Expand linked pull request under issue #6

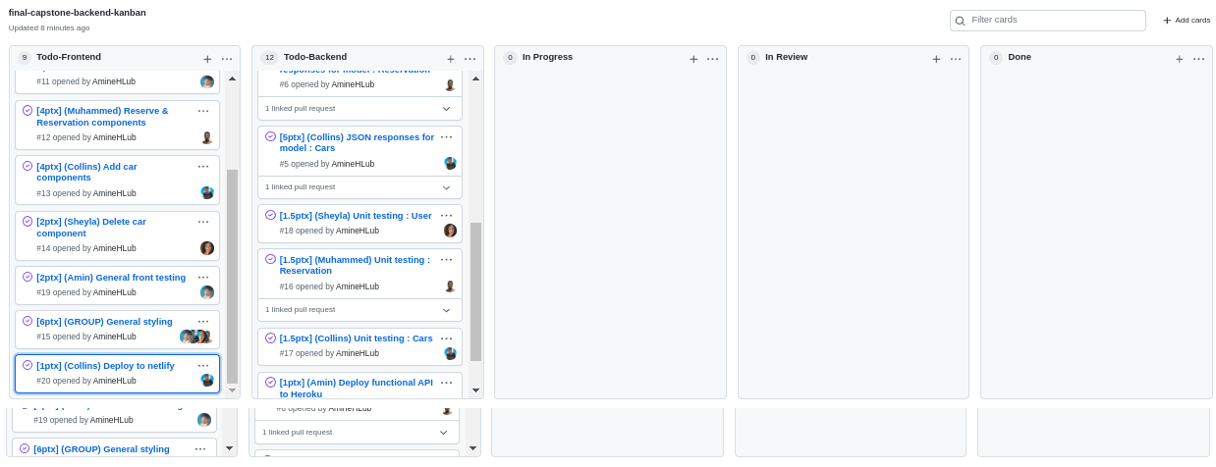(x=446, y=109)
